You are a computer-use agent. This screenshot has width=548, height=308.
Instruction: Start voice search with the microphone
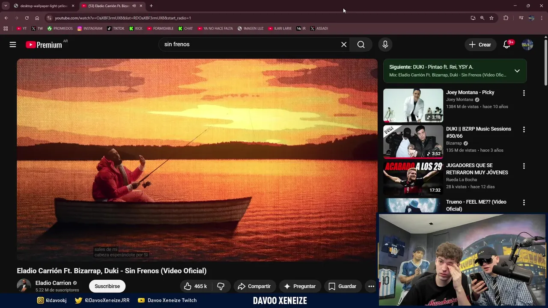tap(385, 44)
